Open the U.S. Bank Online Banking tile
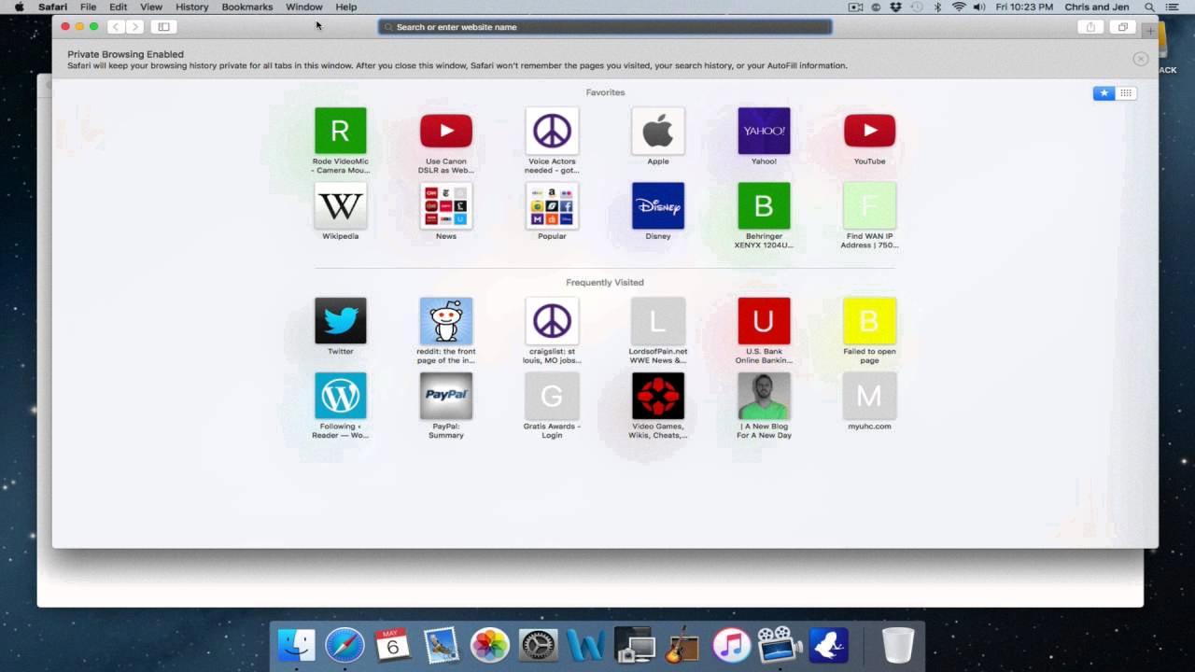The height and width of the screenshot is (672, 1195). [x=764, y=321]
